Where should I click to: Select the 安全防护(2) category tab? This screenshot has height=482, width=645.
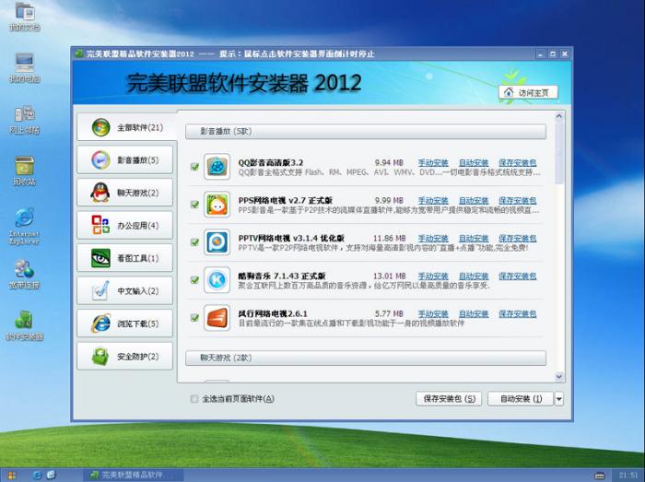[124, 356]
